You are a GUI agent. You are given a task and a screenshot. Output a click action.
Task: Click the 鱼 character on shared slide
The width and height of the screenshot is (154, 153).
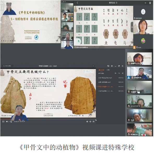(106, 43)
